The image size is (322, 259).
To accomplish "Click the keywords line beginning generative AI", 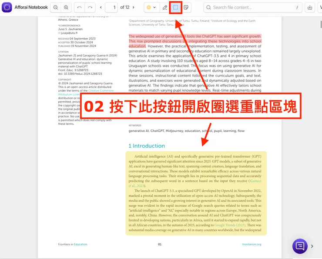I will 187,131.
